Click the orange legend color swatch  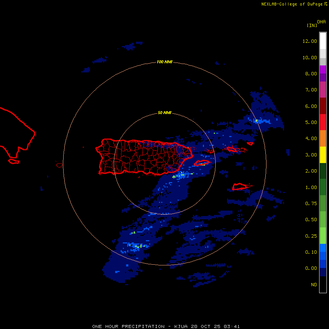(323, 139)
